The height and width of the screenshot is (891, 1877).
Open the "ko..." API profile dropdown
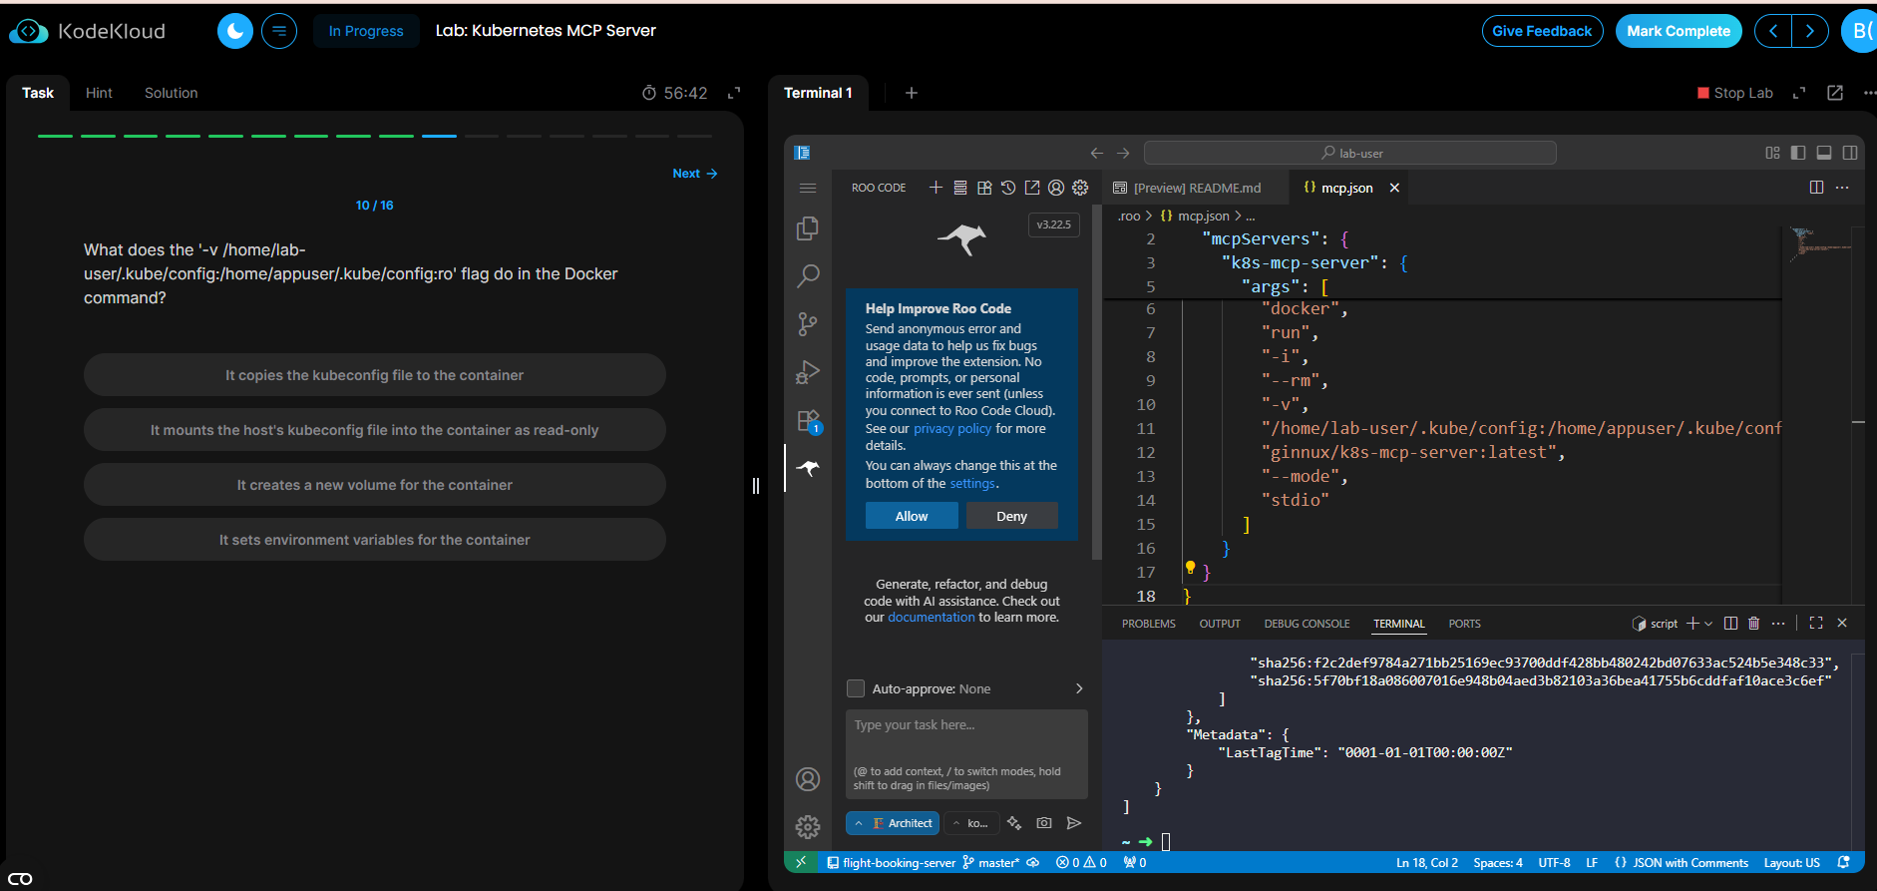969,823
